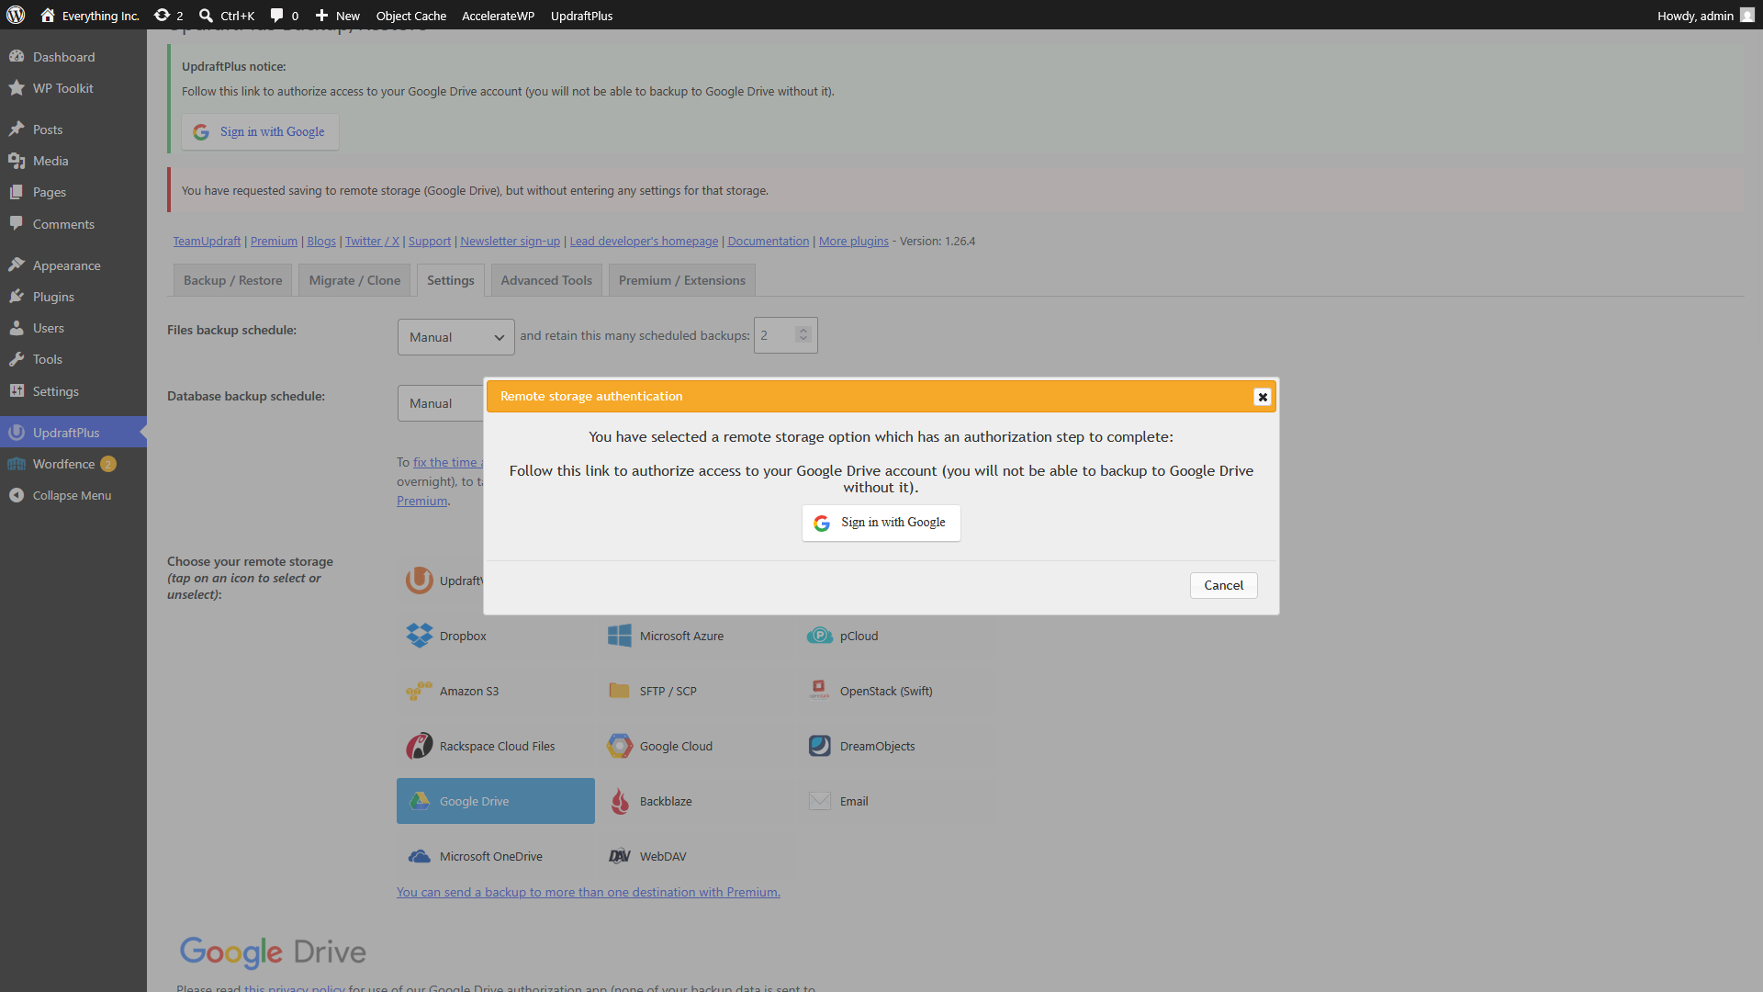This screenshot has height=992, width=1763.
Task: Collapse Menu arrow icon in sidebar
Action: tap(17, 494)
